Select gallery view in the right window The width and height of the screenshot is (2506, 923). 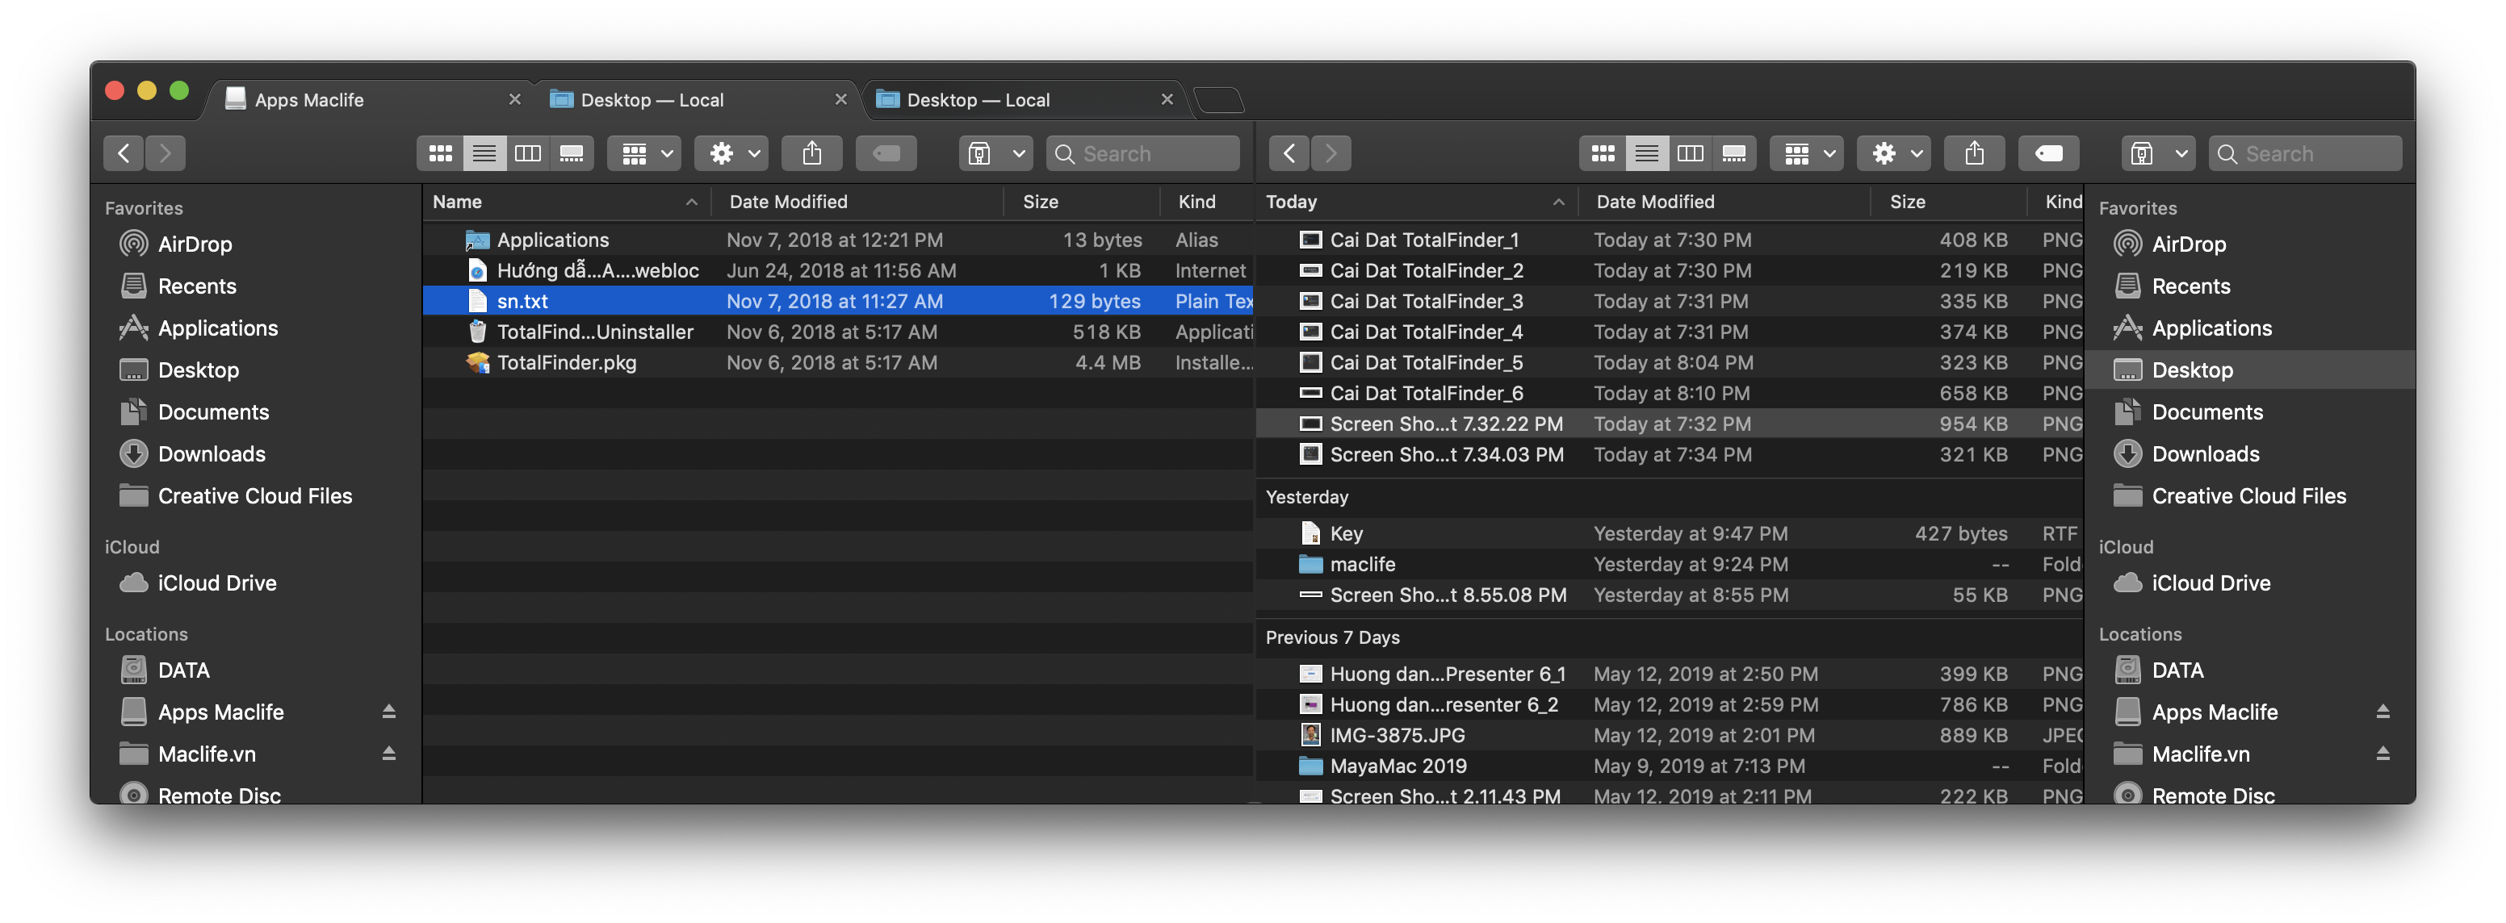[x=1734, y=152]
